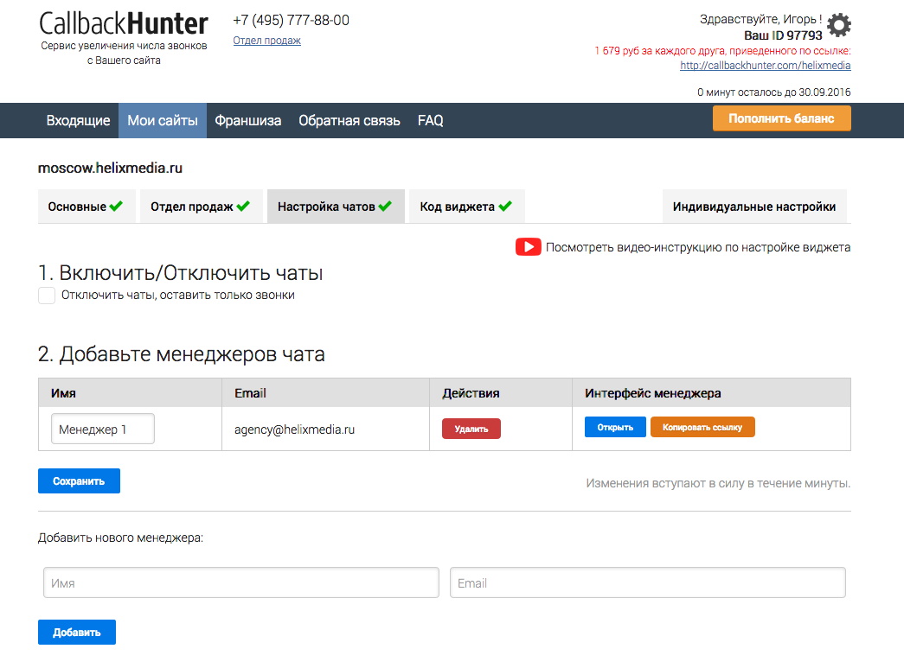904x668 pixels.
Task: Switch to the Основные tab
Action: (87, 207)
